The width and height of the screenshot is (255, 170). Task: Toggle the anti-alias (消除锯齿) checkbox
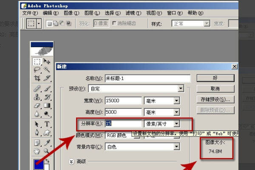click(x=114, y=23)
